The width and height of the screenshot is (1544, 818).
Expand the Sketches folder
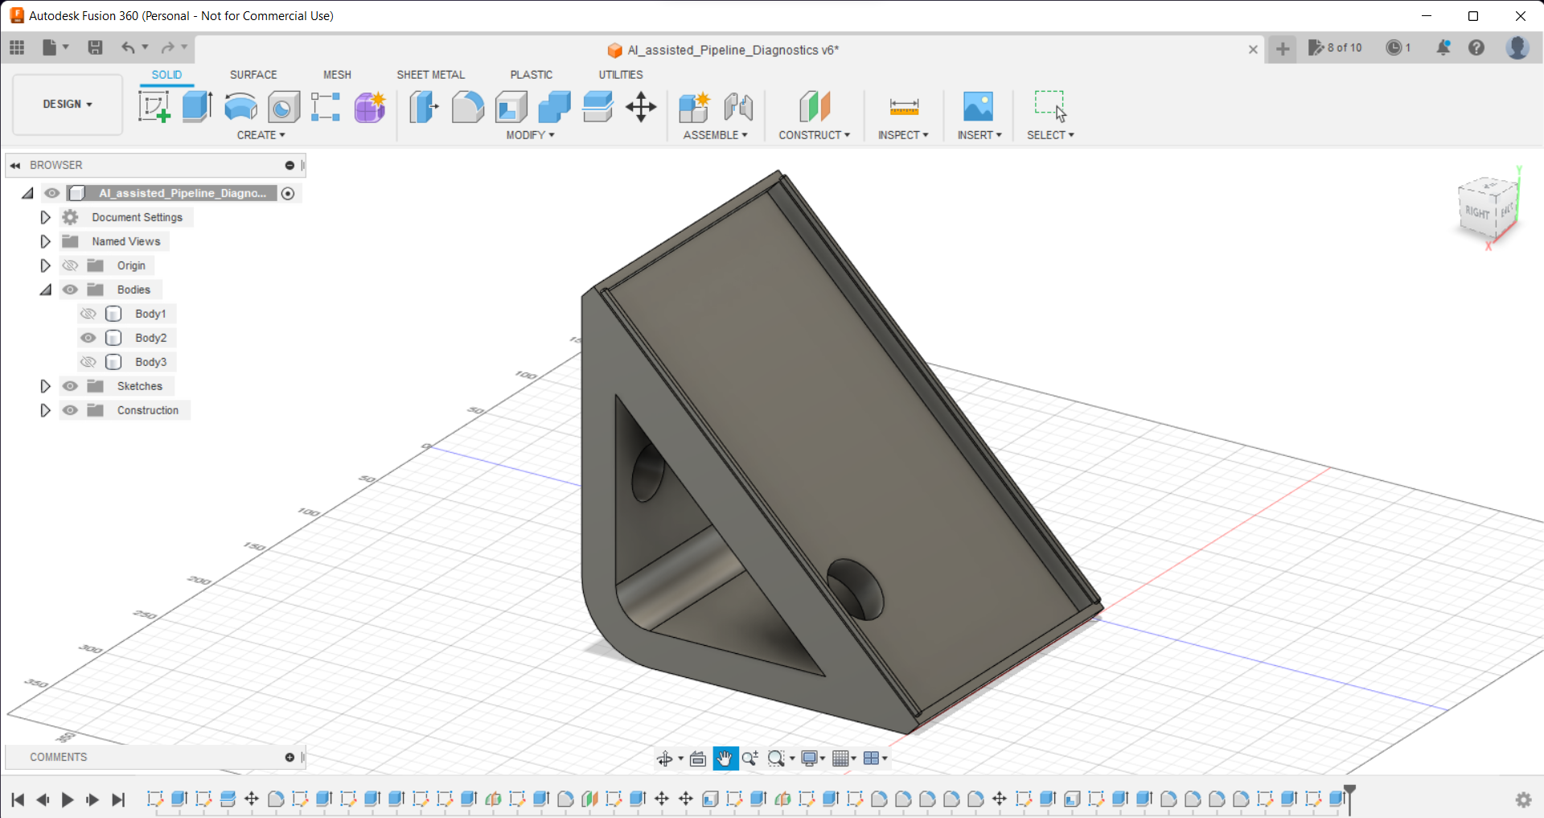(45, 386)
